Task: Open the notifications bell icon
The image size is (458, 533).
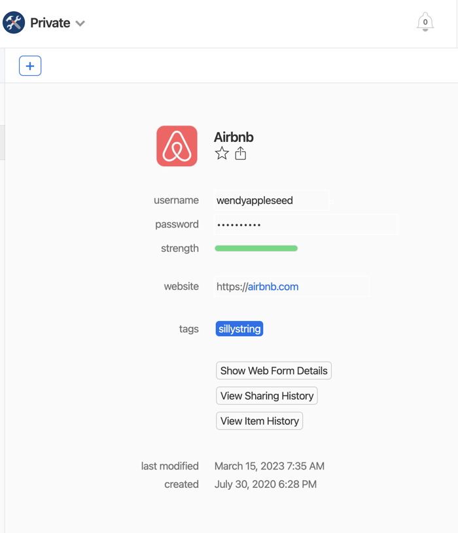Action: pos(425,22)
